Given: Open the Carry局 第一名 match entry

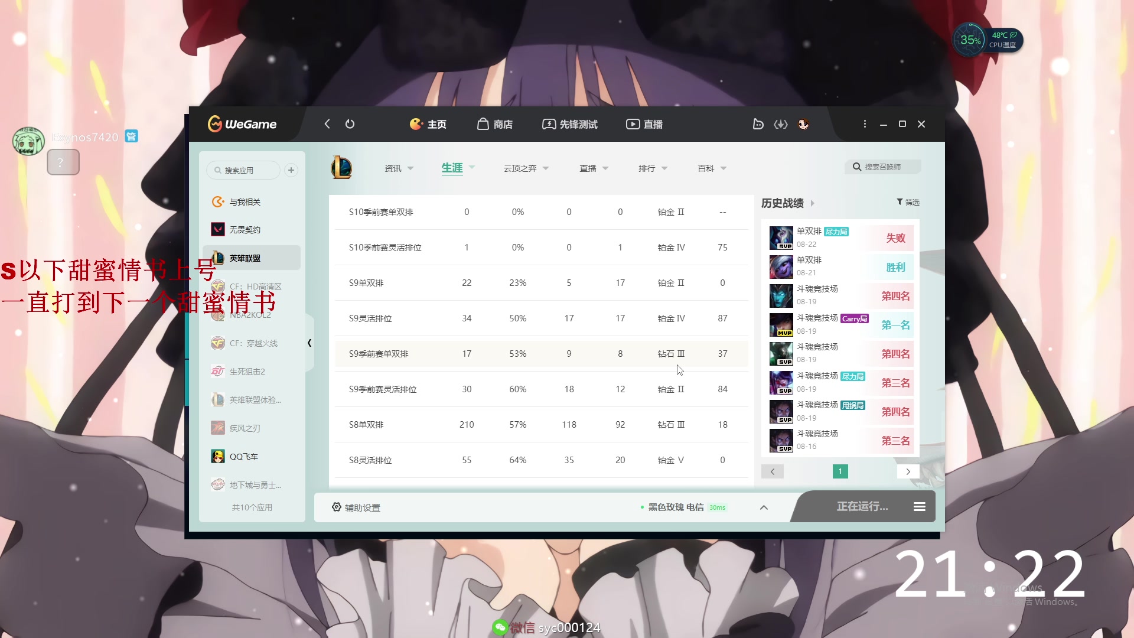Looking at the screenshot, I should 840,324.
